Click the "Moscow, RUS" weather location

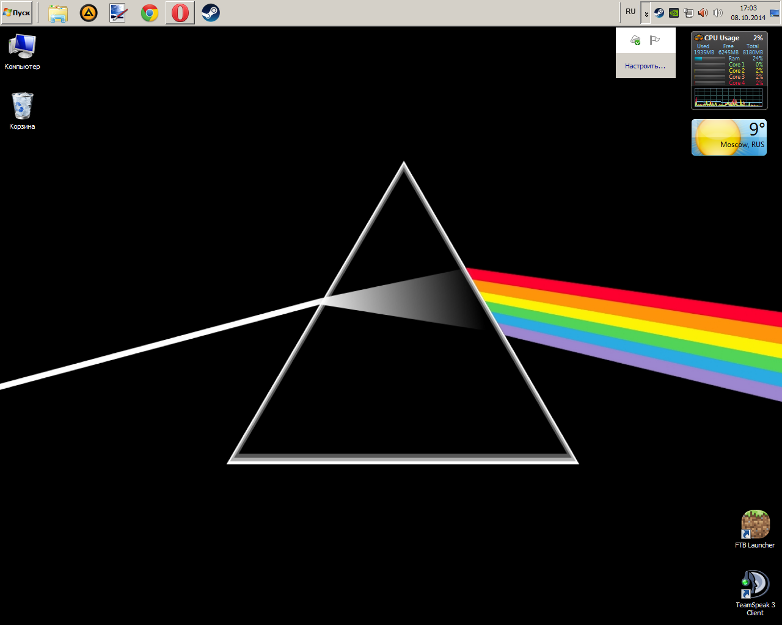point(742,145)
